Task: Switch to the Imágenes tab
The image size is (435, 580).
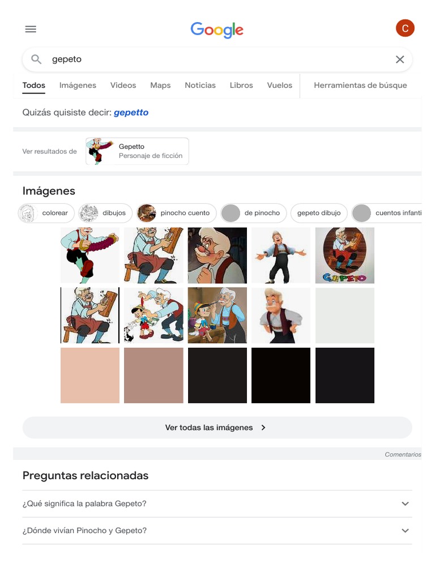Action: 78,86
